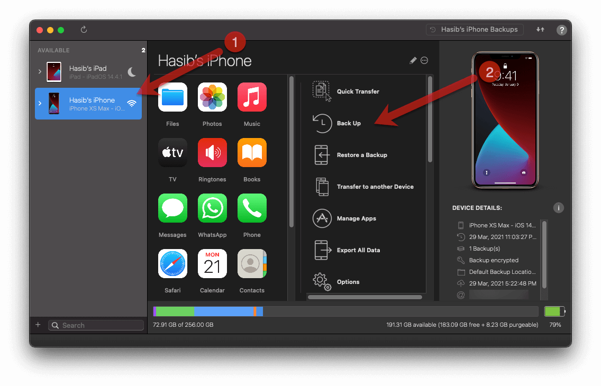Screen dimensions: 601x386
Task: Open the ellipsis more options menu
Action: click(424, 60)
